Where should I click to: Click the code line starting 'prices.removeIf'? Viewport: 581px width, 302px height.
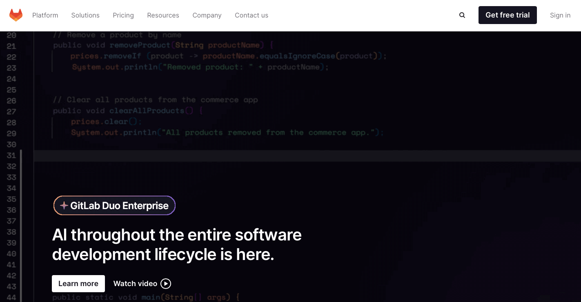(x=229, y=56)
